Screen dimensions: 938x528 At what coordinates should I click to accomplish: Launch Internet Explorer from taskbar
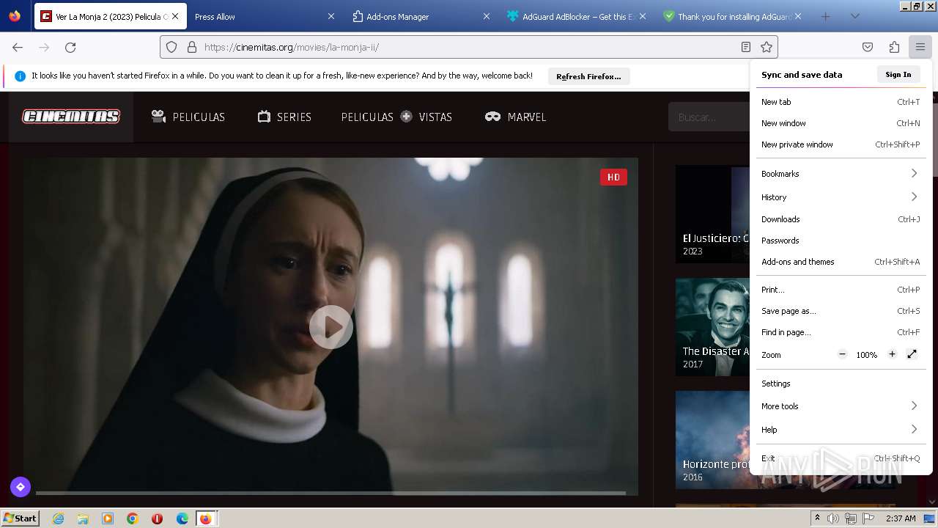[59, 518]
